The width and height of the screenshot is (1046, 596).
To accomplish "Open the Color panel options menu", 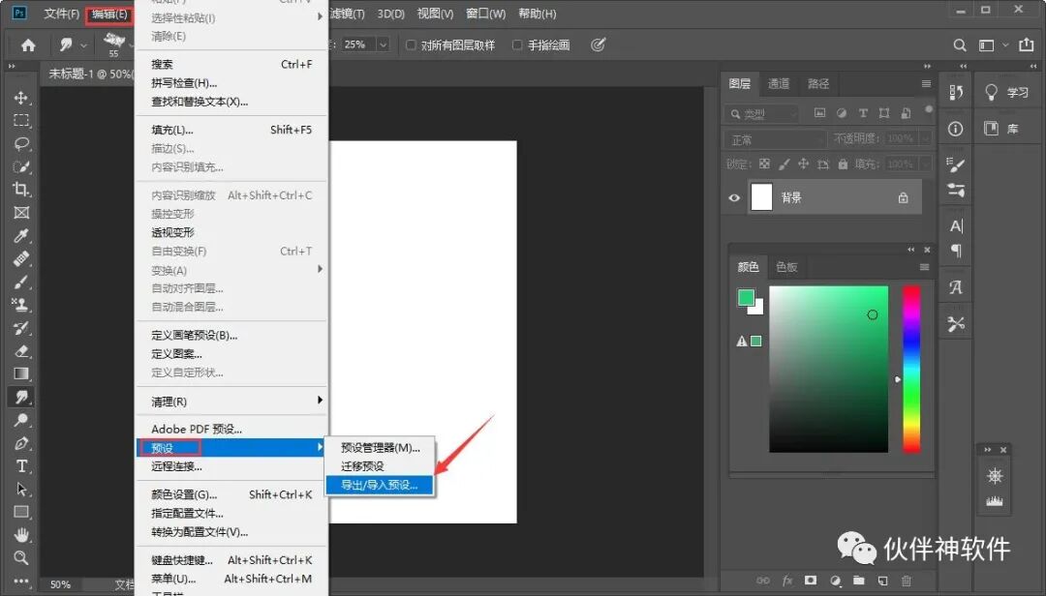I will click(924, 267).
